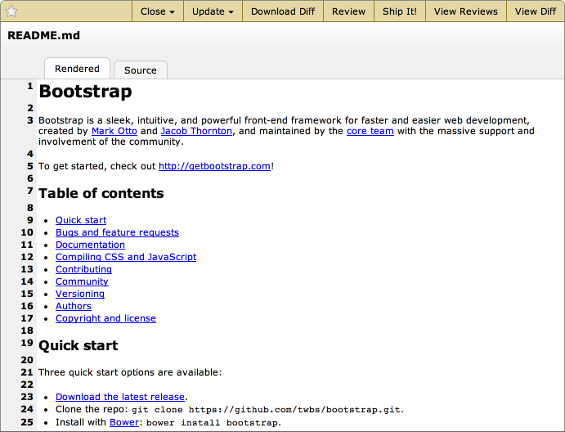Screen dimensions: 565x432
Task: Click the bower install bootstrap text
Action: pyautogui.click(x=212, y=423)
